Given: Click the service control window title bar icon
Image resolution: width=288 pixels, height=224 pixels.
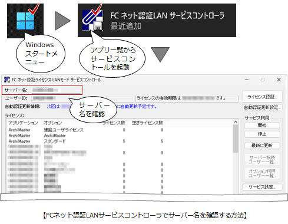Looking at the screenshot, I should [x=7, y=80].
